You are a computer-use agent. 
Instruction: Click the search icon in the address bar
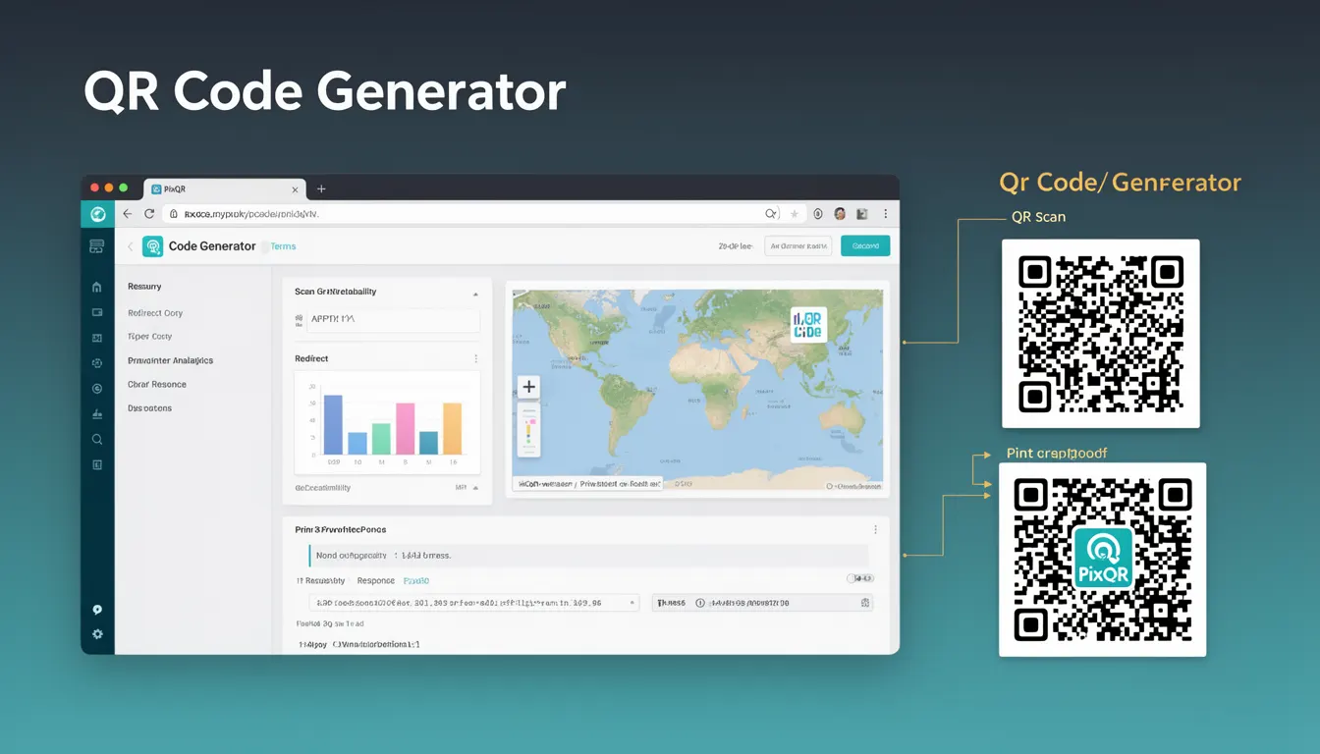pyautogui.click(x=771, y=214)
